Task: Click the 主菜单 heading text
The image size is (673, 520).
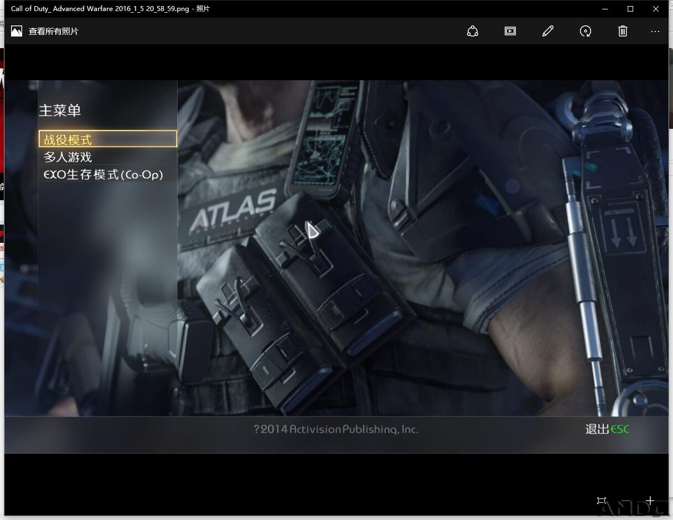Action: click(x=60, y=110)
